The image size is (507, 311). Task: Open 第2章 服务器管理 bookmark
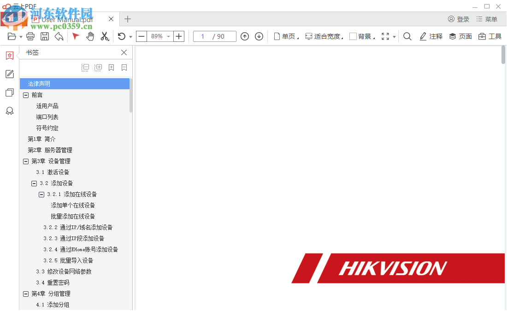click(50, 150)
